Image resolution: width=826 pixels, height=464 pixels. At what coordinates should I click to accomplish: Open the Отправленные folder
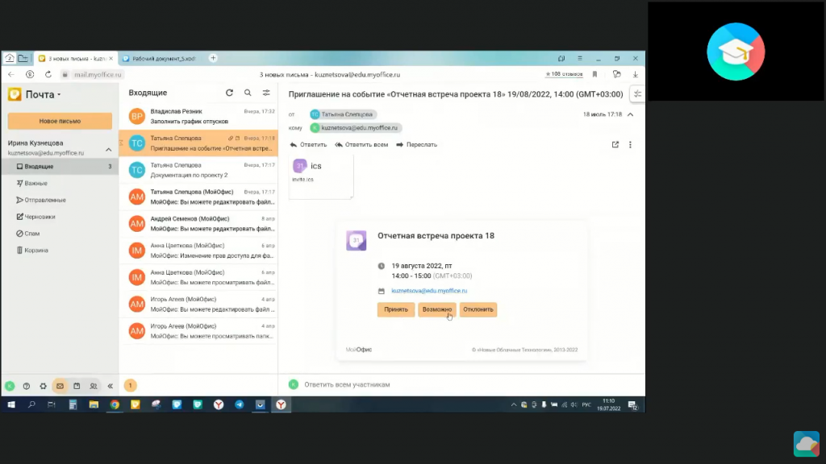pos(60,200)
